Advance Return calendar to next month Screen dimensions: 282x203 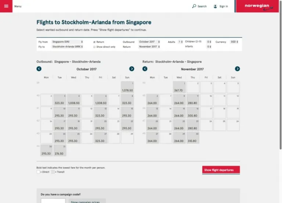tap(237, 69)
